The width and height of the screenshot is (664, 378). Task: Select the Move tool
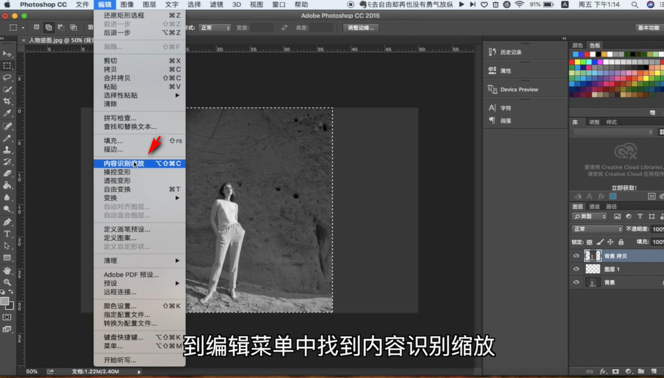tap(7, 54)
